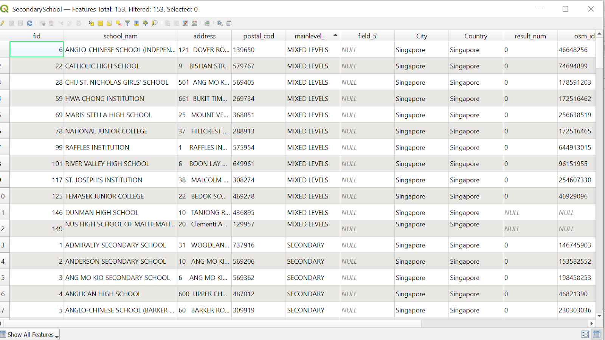605x340 pixels.
Task: Open the Show All Features dropdown
Action: pyautogui.click(x=30, y=335)
